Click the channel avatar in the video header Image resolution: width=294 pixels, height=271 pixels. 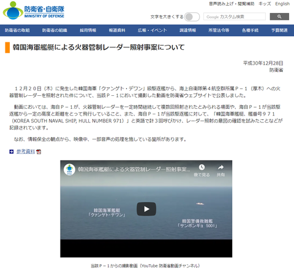coord(69,170)
